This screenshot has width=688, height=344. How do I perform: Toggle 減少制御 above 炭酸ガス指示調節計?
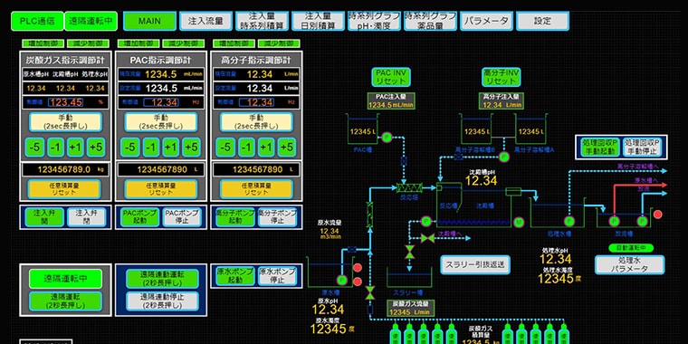point(88,43)
